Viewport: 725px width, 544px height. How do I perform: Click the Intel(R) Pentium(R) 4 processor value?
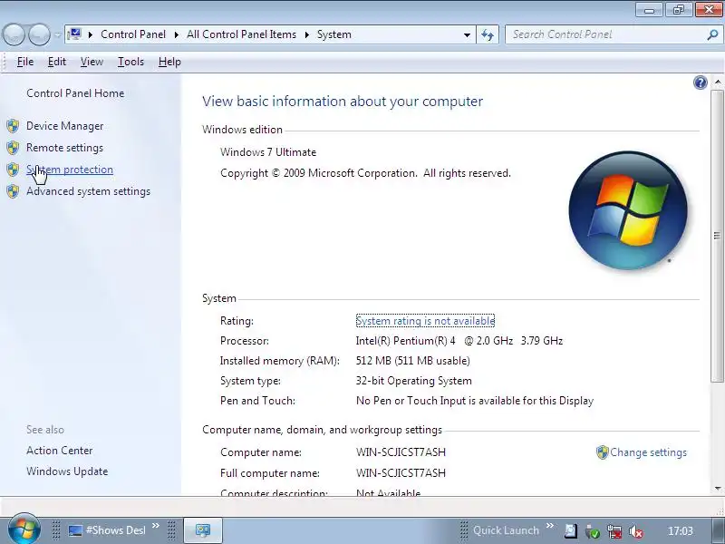click(459, 341)
